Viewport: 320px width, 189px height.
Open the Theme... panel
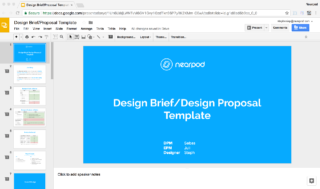pyautogui.click(x=161, y=37)
